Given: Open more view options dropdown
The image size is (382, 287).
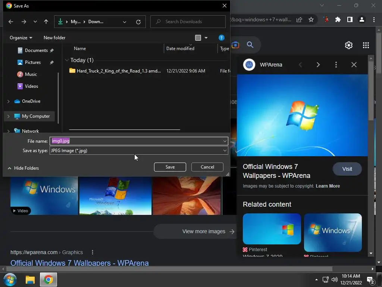Looking at the screenshot, I should [x=206, y=38].
